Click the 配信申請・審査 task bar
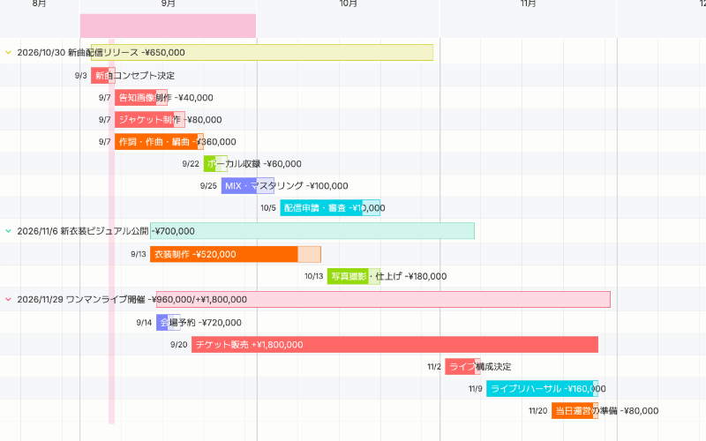This screenshot has height=441, width=706. 330,208
